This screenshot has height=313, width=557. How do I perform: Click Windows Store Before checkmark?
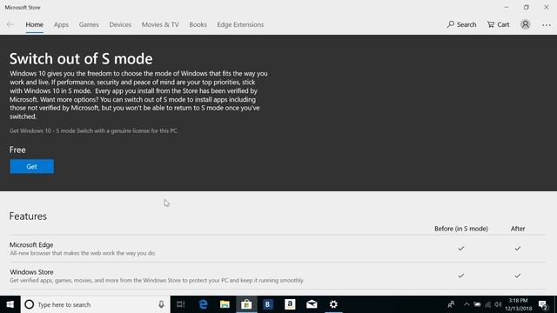(461, 276)
